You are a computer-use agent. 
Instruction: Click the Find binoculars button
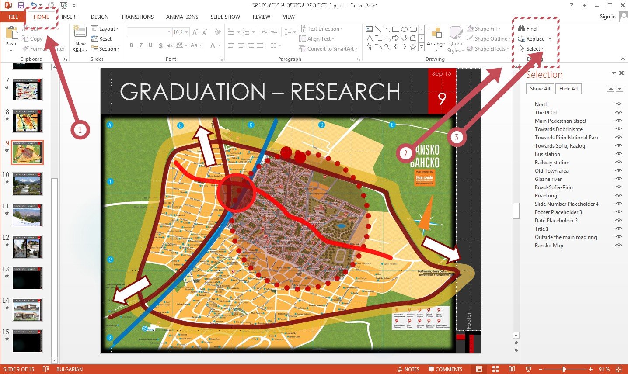527,28
